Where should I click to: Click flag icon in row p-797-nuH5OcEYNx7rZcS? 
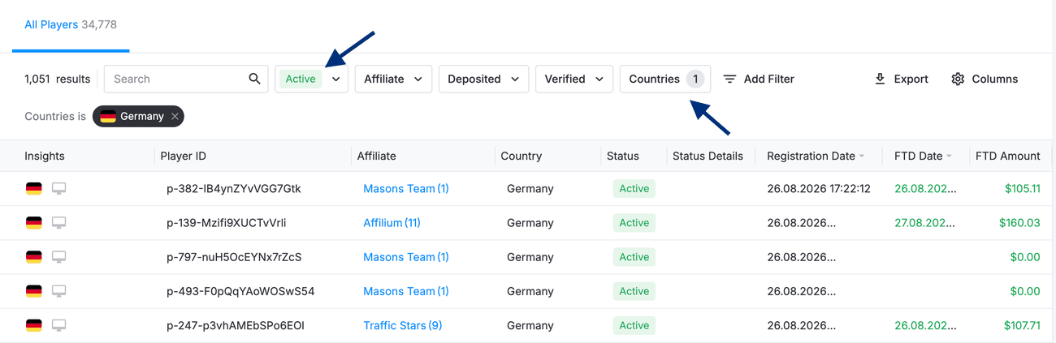[x=33, y=256]
